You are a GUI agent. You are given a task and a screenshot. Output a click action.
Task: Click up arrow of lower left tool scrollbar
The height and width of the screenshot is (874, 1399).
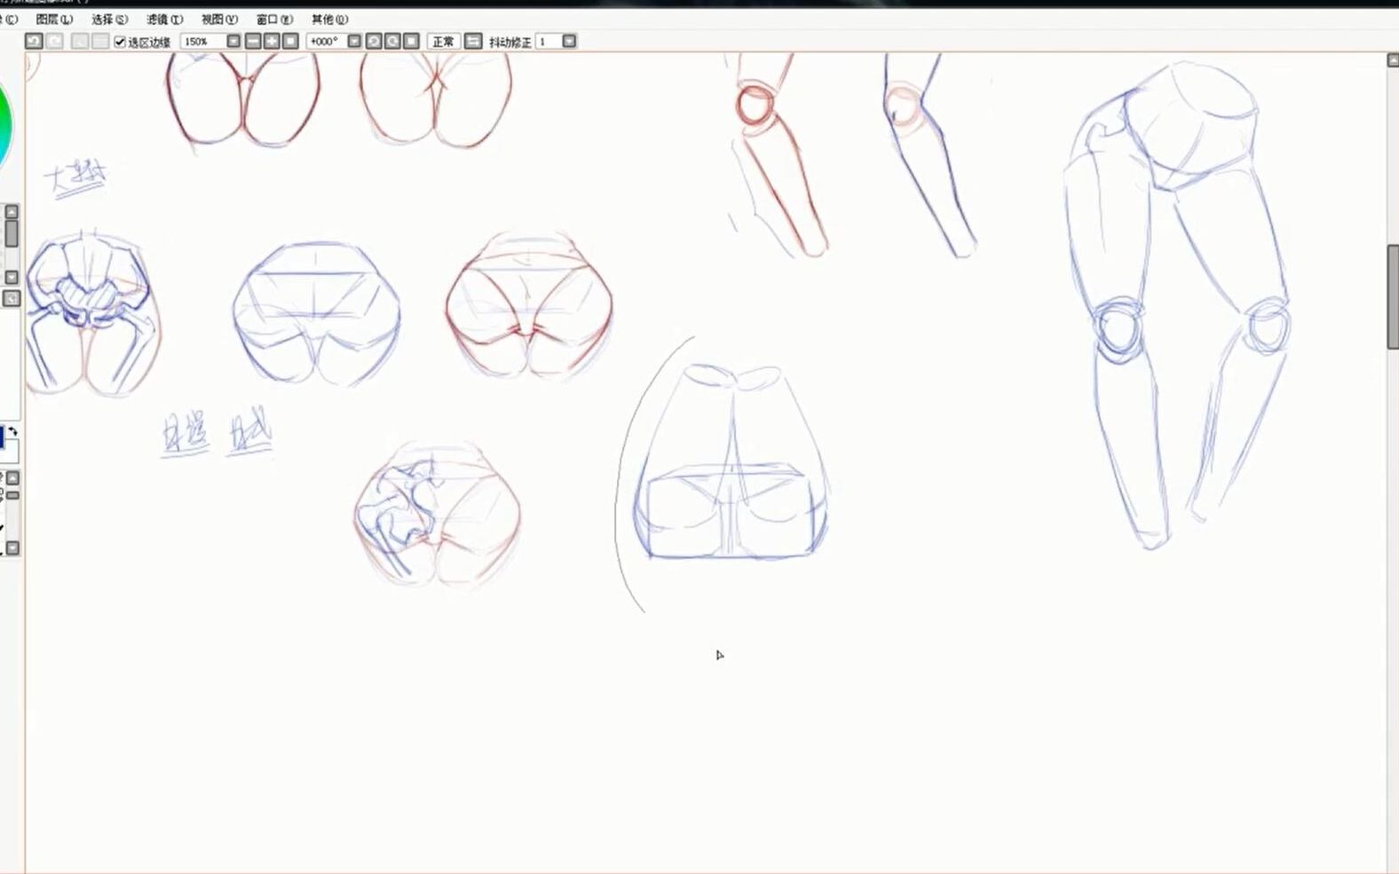coord(12,478)
